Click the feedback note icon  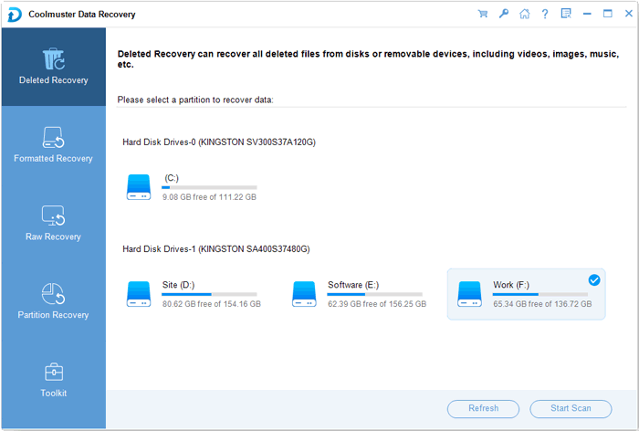(x=566, y=14)
